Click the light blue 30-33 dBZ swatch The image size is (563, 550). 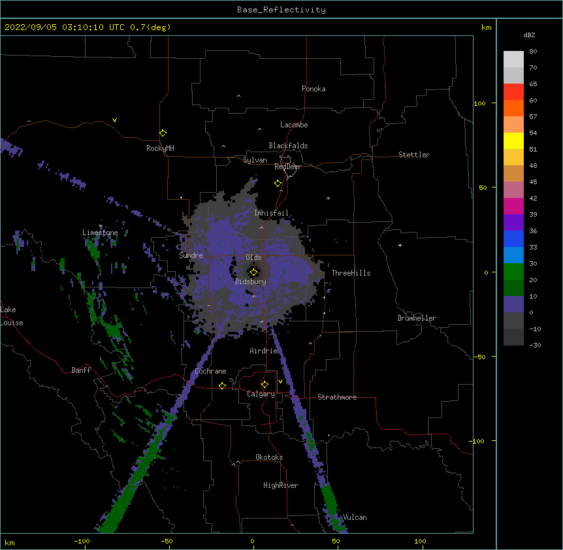(513, 255)
